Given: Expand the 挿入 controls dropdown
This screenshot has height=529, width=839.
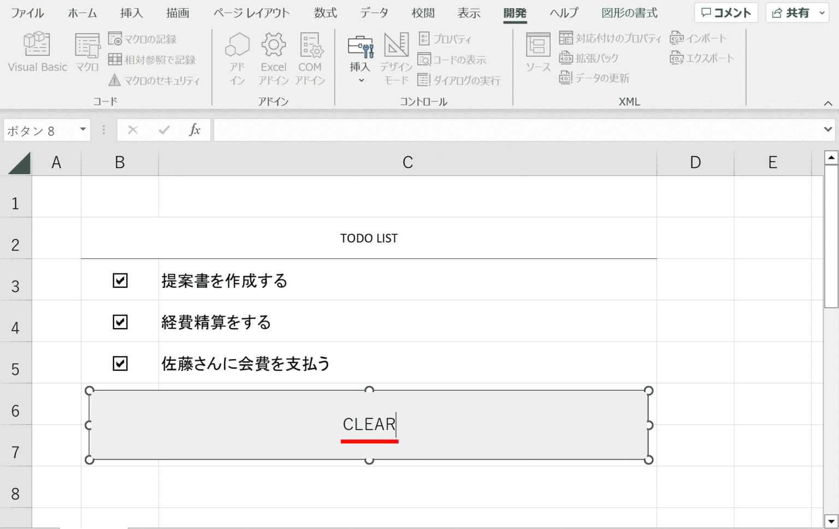Looking at the screenshot, I should (361, 80).
